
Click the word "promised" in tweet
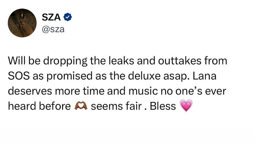pyautogui.click(x=69, y=76)
